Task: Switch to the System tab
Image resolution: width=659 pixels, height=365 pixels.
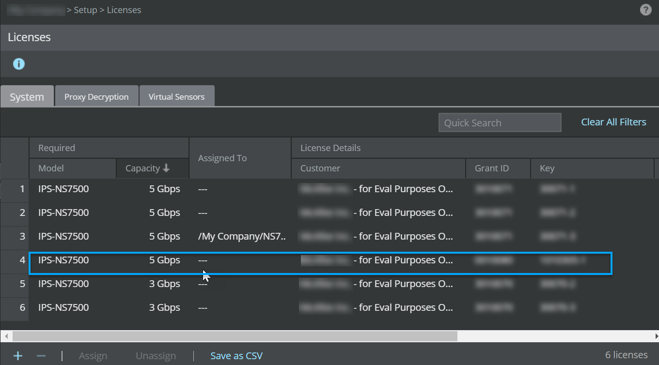Action: (27, 96)
